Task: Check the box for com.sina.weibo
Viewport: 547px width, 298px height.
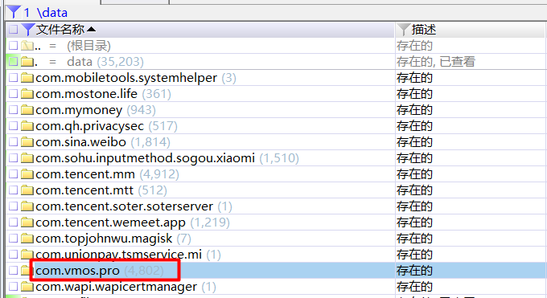Action: (x=13, y=142)
